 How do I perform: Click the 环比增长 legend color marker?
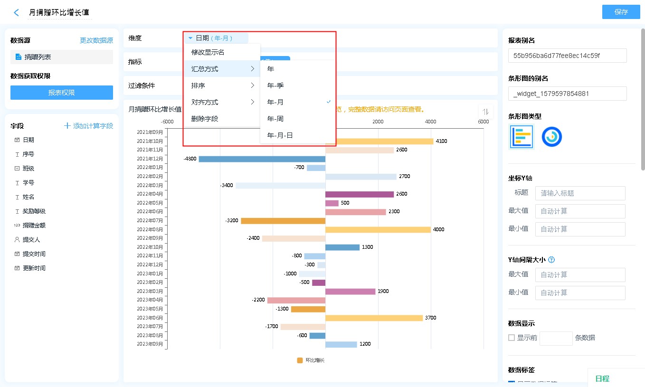click(300, 360)
